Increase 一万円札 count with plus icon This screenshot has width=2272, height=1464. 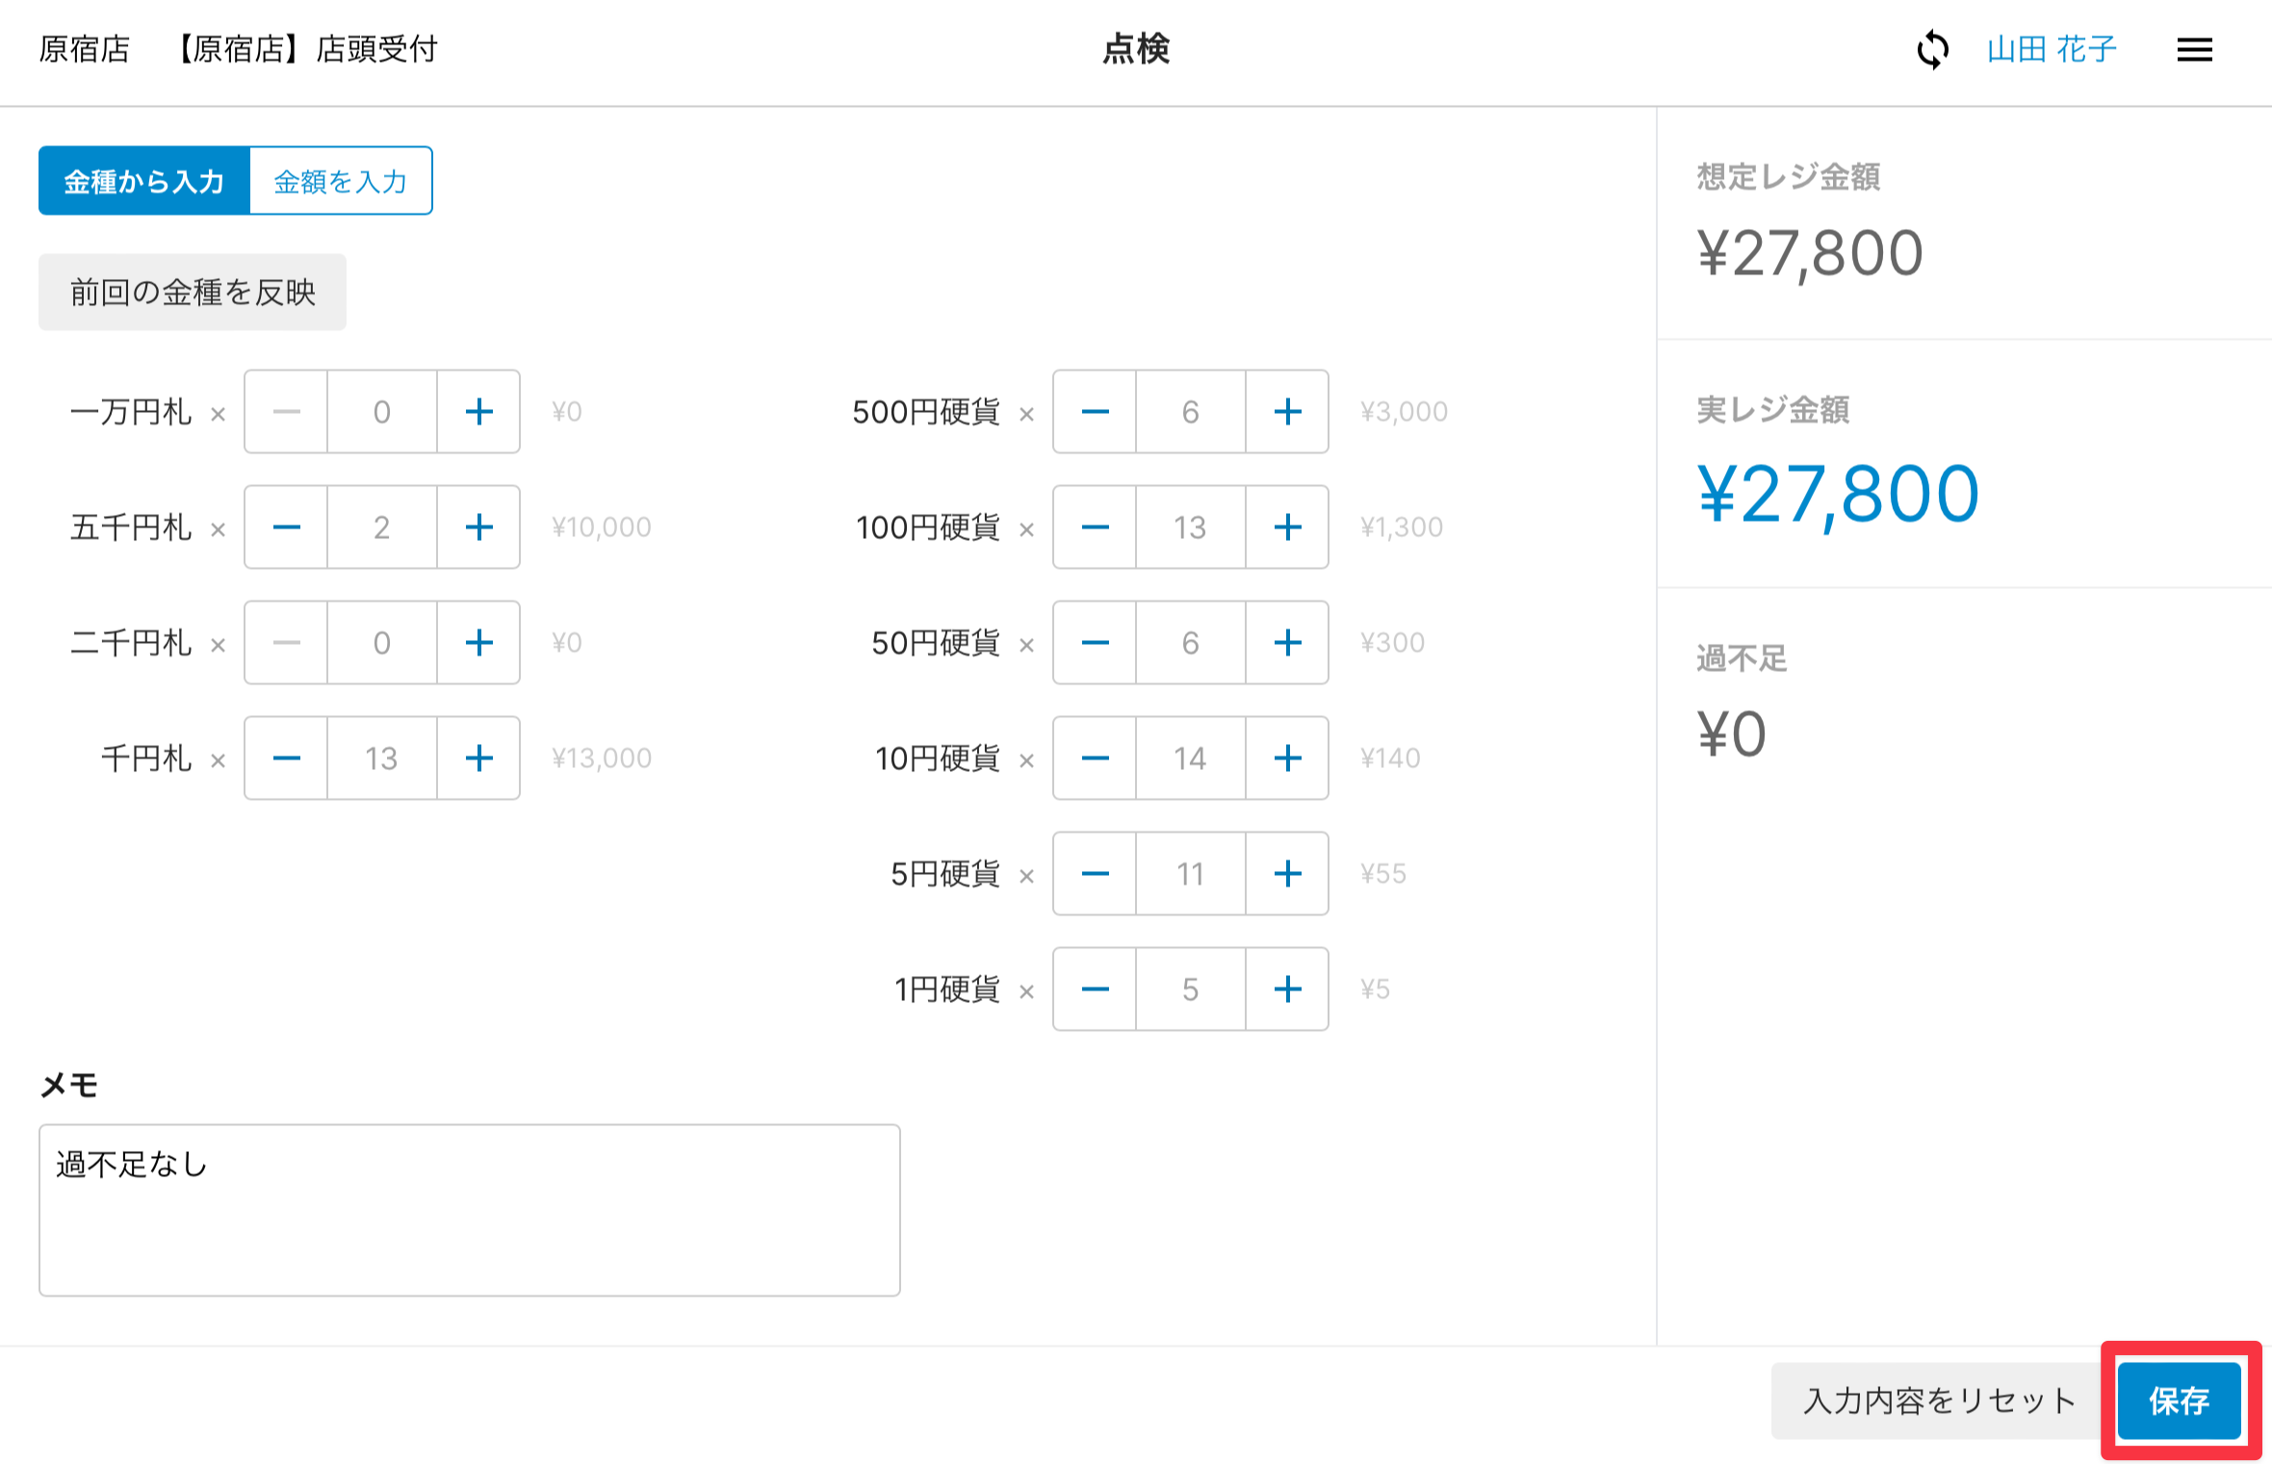coord(478,412)
